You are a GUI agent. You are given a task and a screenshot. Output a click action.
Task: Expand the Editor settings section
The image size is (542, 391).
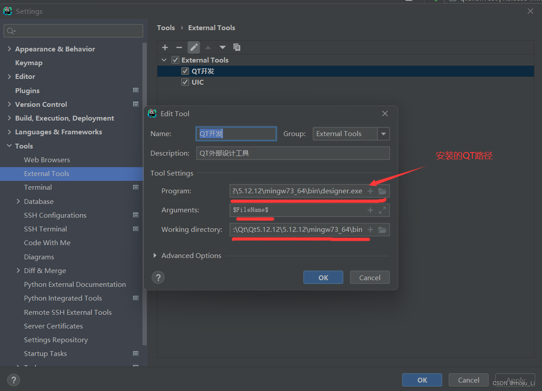click(9, 76)
